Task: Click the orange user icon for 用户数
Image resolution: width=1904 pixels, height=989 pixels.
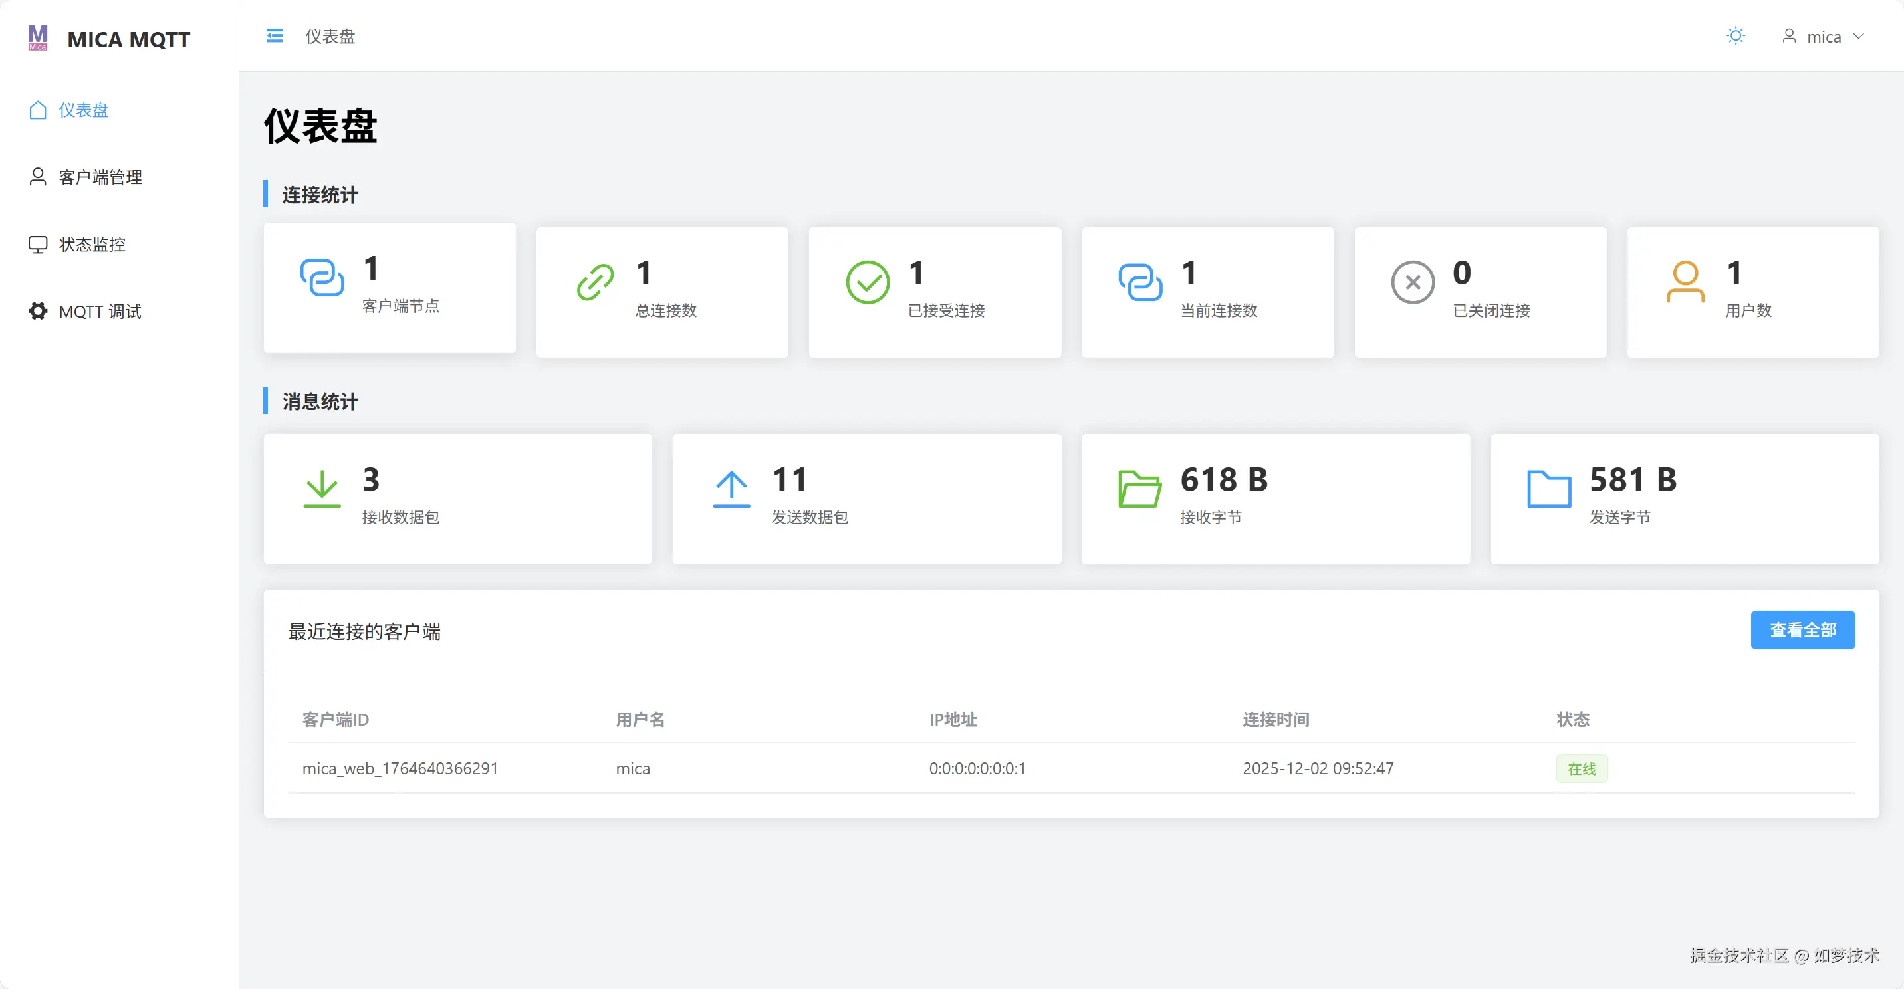Action: pos(1685,282)
